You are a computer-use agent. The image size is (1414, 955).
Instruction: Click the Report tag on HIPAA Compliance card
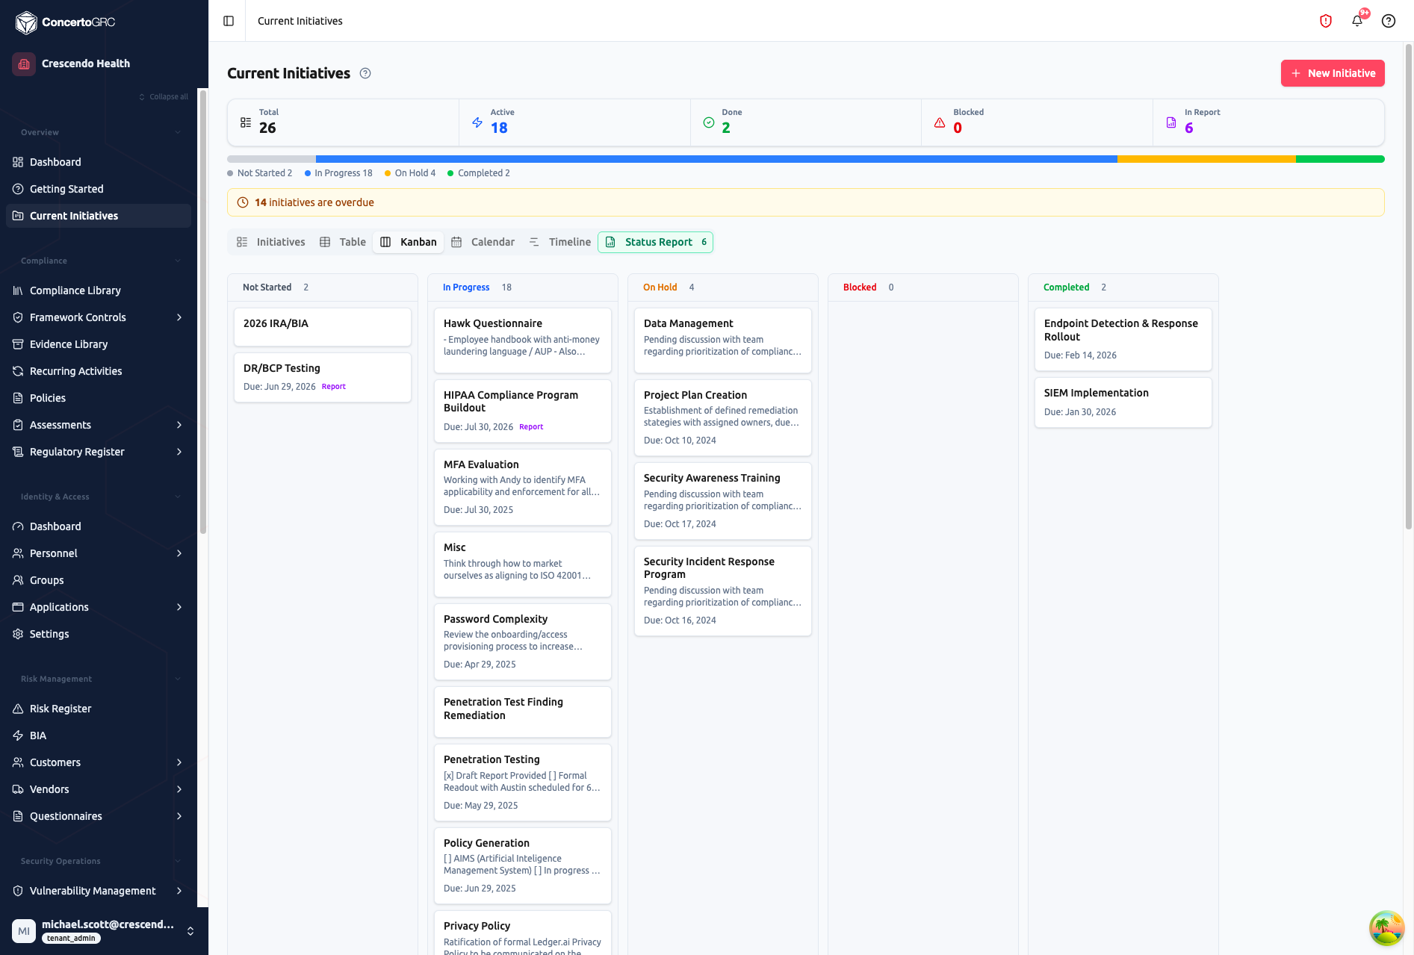[531, 427]
